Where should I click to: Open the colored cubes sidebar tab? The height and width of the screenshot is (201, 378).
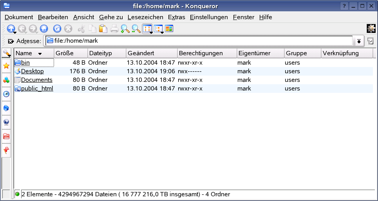coord(6,80)
